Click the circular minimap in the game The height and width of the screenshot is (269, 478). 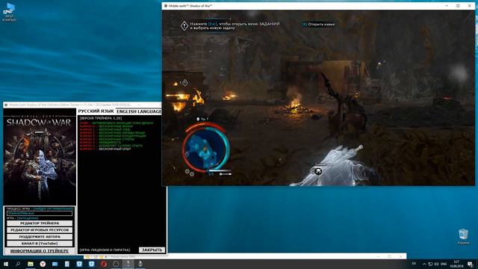[x=206, y=149]
